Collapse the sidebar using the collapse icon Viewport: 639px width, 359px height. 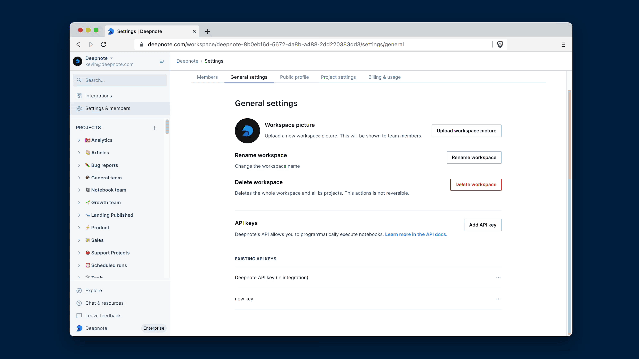[162, 61]
